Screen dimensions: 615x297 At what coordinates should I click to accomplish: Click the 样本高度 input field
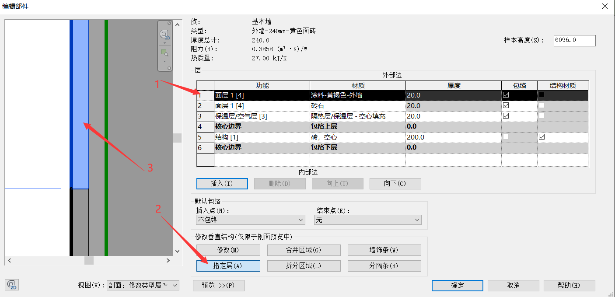click(x=574, y=40)
